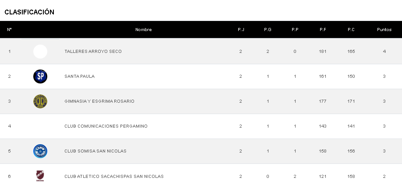
Task: Click the Puntos column header
Action: 384,30
